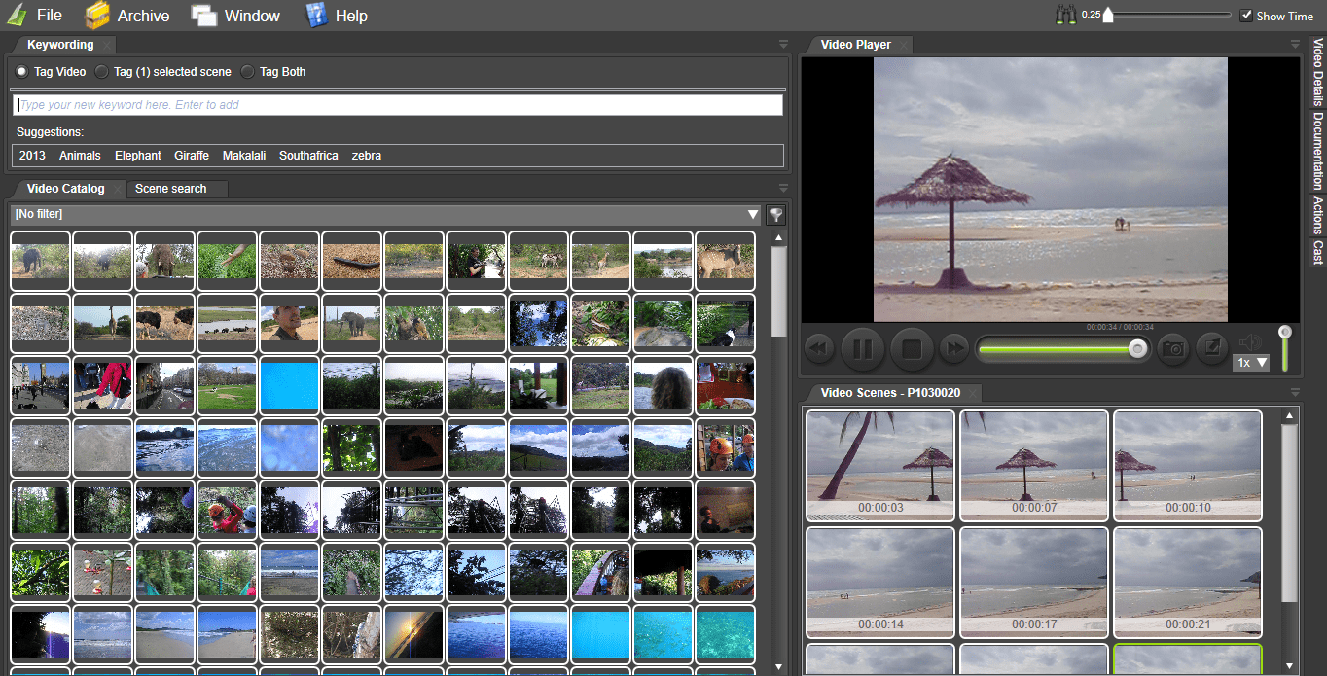This screenshot has height=676, width=1327.
Task: Open the File menu
Action: 49,16
